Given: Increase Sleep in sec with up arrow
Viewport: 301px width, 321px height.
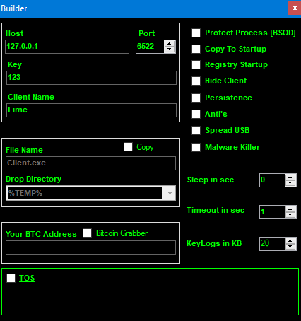Looking at the screenshot, I should pos(290,177).
